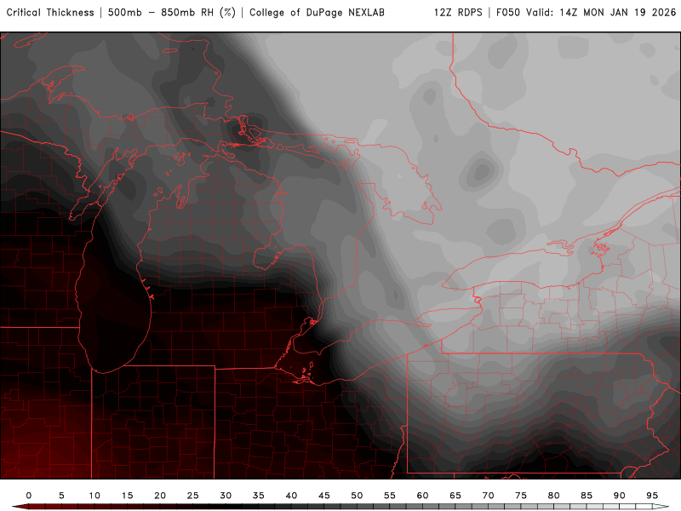Click the '80' color bar label

pos(554,496)
